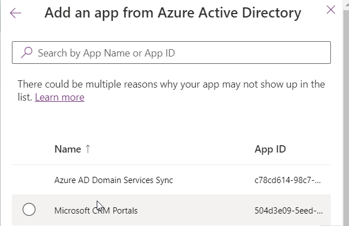This screenshot has height=226, width=349.
Task: Click the search magnifier icon
Action: point(27,53)
